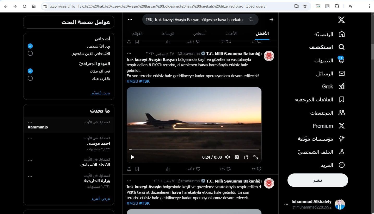Click the messages envelope icon
Screen dimensions: 374x214
point(341,74)
